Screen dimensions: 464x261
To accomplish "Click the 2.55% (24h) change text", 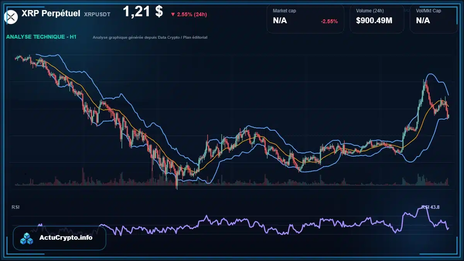I will point(192,15).
